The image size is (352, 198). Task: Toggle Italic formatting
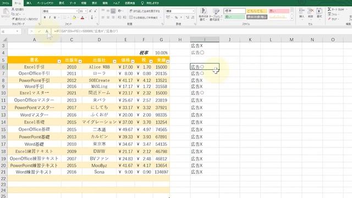coord(50,18)
